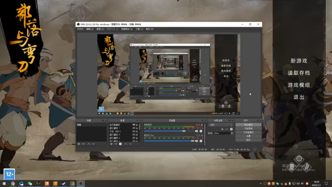Click the second Controls button (start recording)
This screenshot has width=332, height=187.
click(248, 128)
